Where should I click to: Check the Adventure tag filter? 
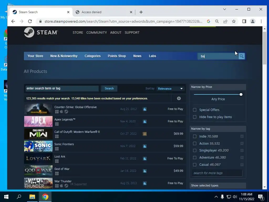[195, 158]
